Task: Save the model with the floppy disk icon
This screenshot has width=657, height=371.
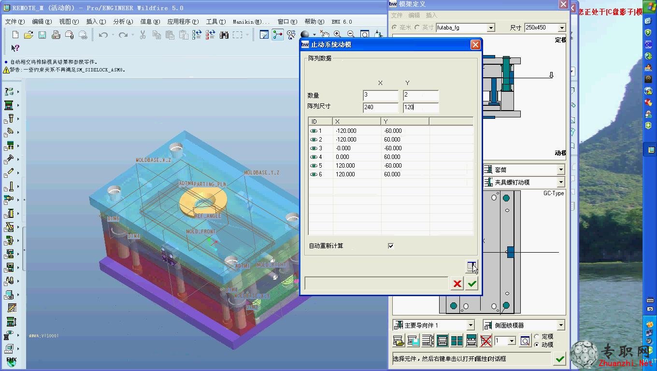Action: (x=42, y=35)
